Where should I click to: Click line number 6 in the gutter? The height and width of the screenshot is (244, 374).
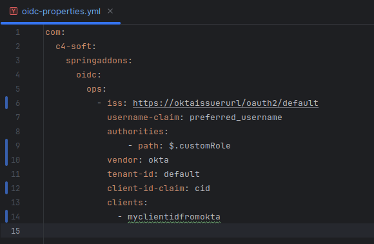[17, 103]
